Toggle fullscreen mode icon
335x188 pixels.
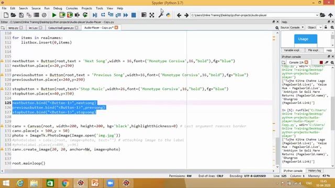152,15
